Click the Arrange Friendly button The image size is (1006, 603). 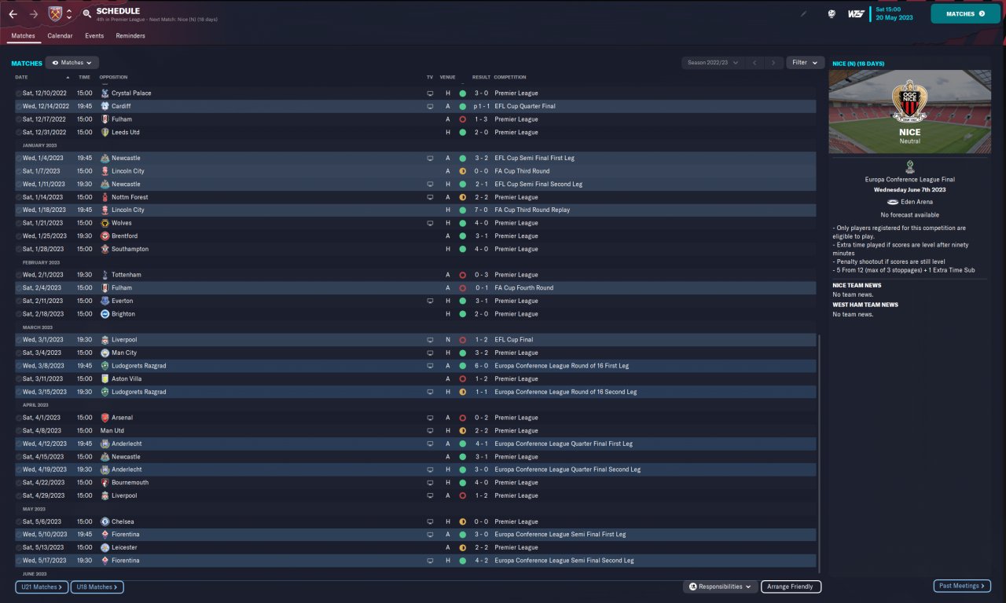[791, 587]
